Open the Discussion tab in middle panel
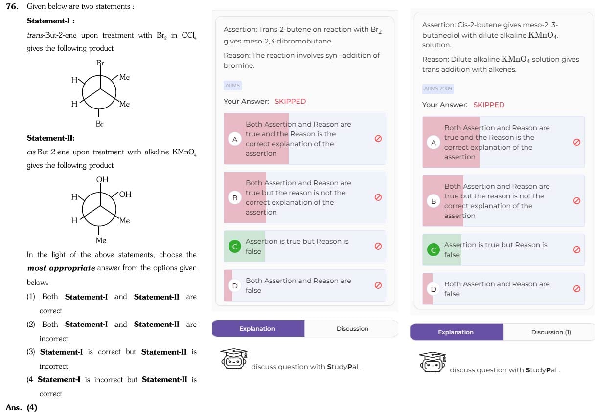 tap(352, 329)
